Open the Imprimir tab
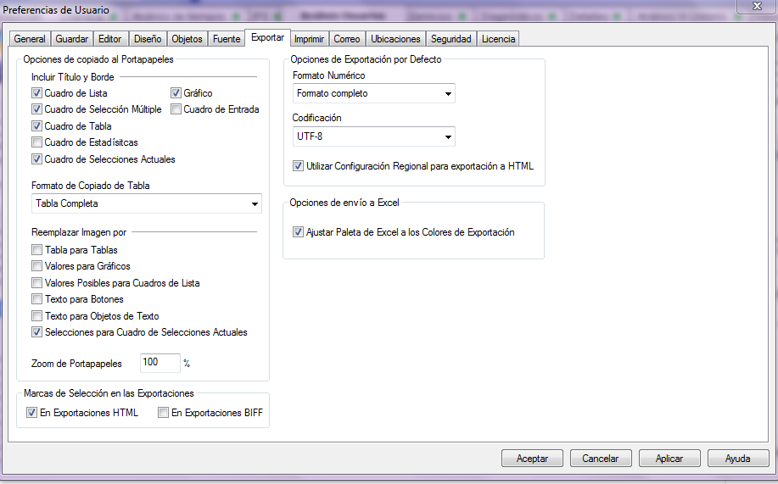Screen dimensions: 778x484 (x=309, y=39)
